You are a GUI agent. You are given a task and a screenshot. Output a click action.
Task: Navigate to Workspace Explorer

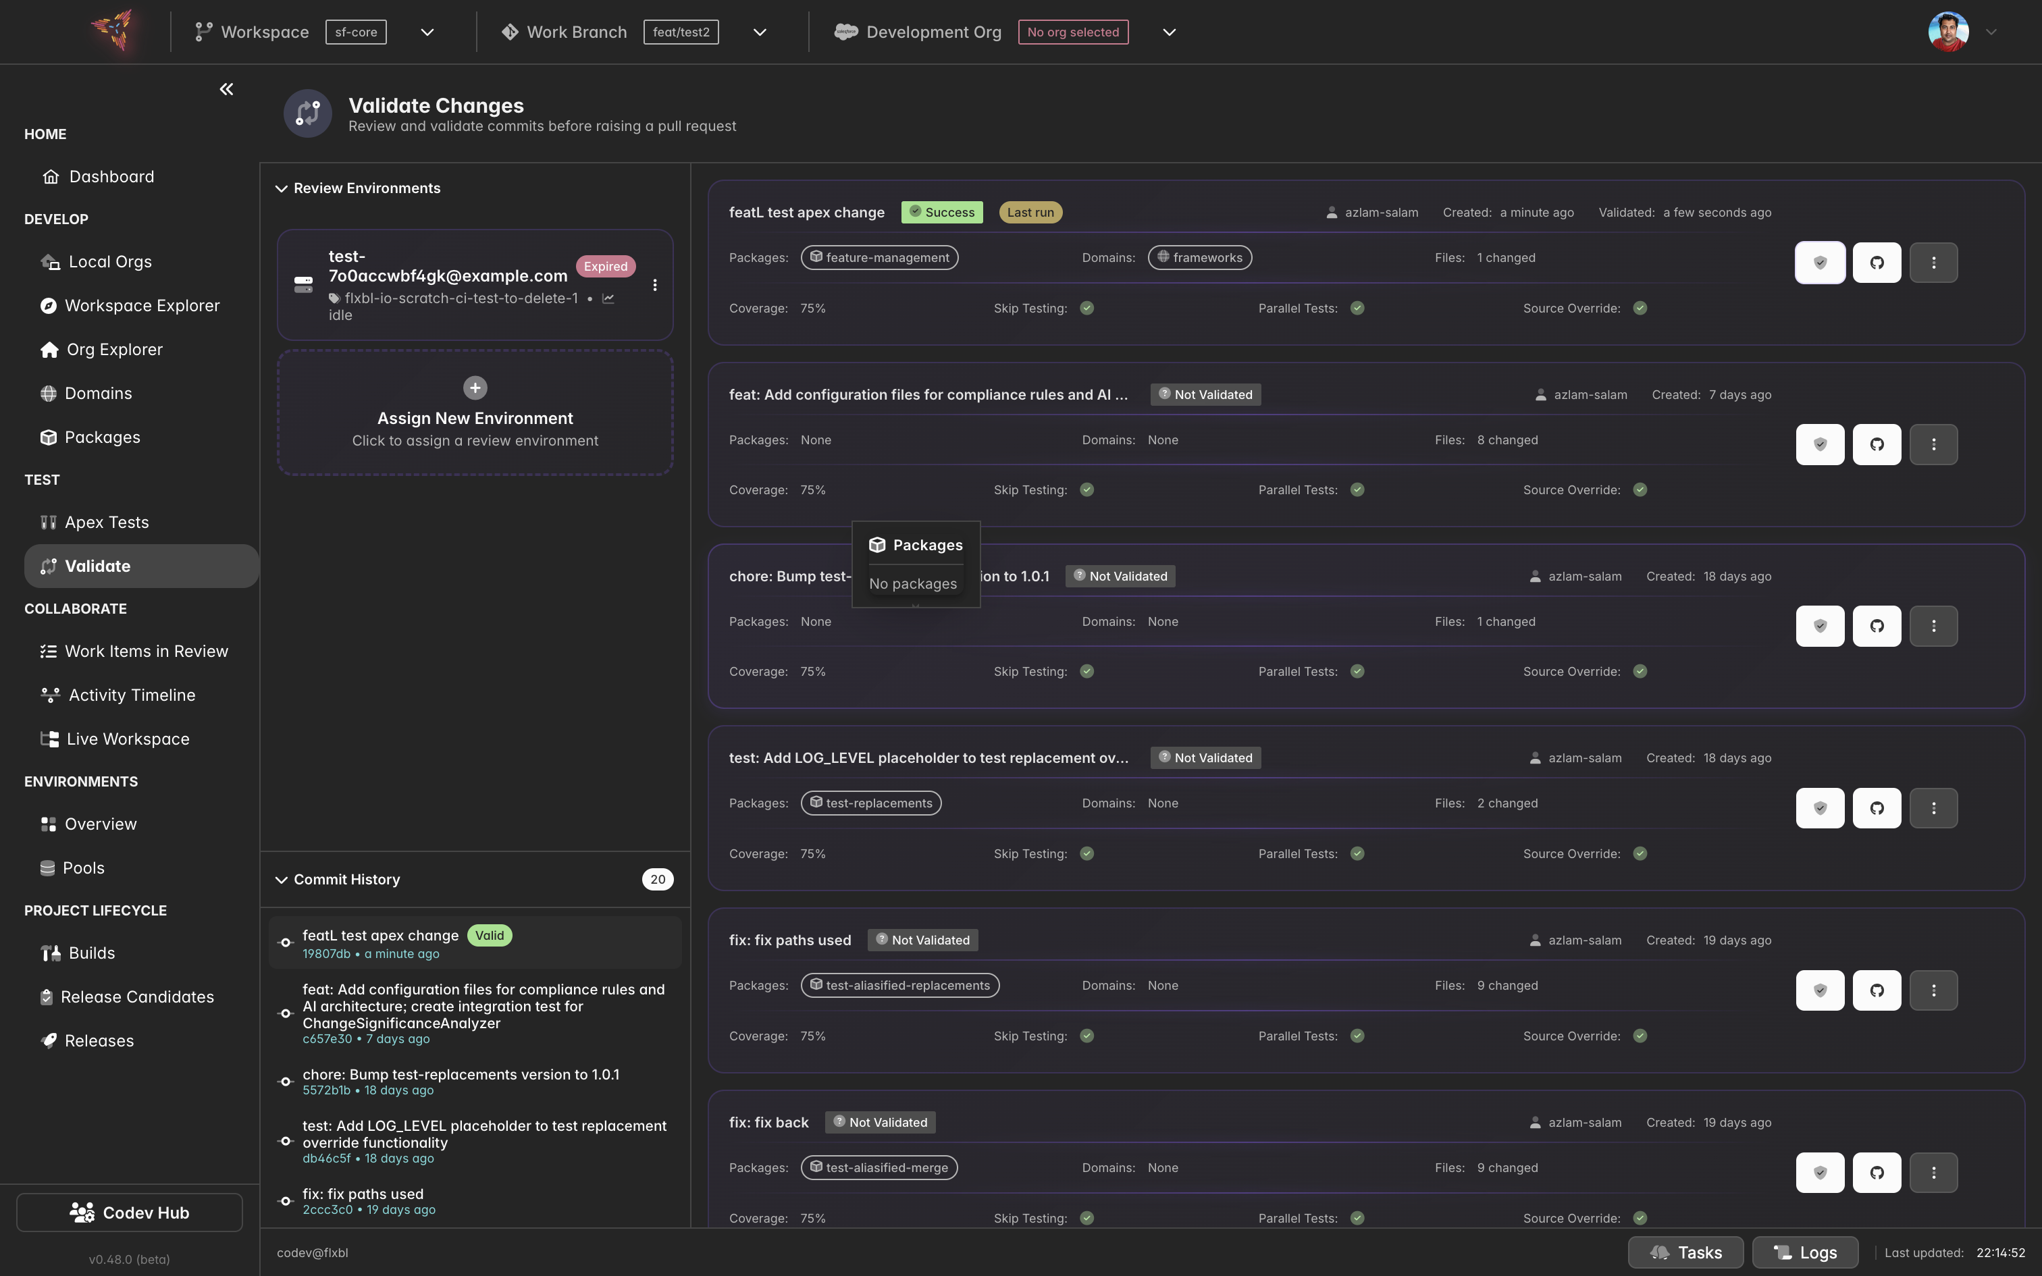click(x=142, y=305)
